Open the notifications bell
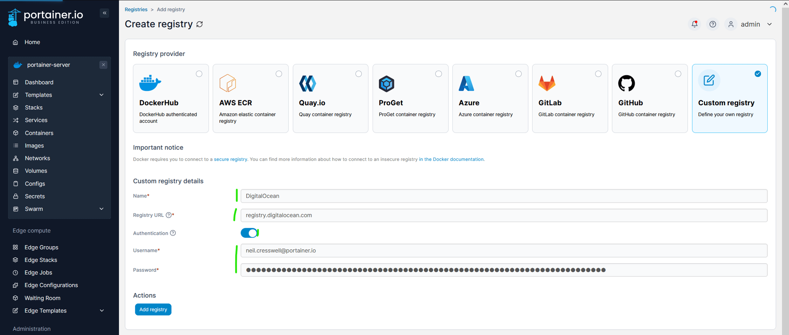Image resolution: width=789 pixels, height=335 pixels. pos(694,24)
